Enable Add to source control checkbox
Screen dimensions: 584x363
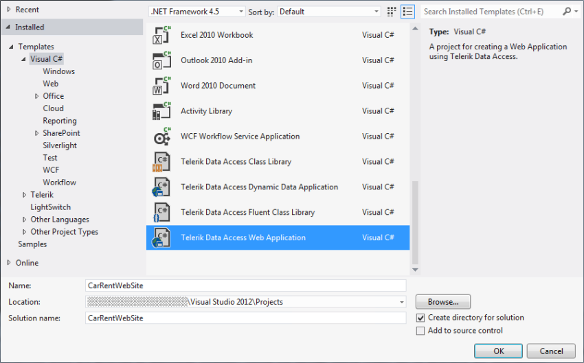coord(420,331)
